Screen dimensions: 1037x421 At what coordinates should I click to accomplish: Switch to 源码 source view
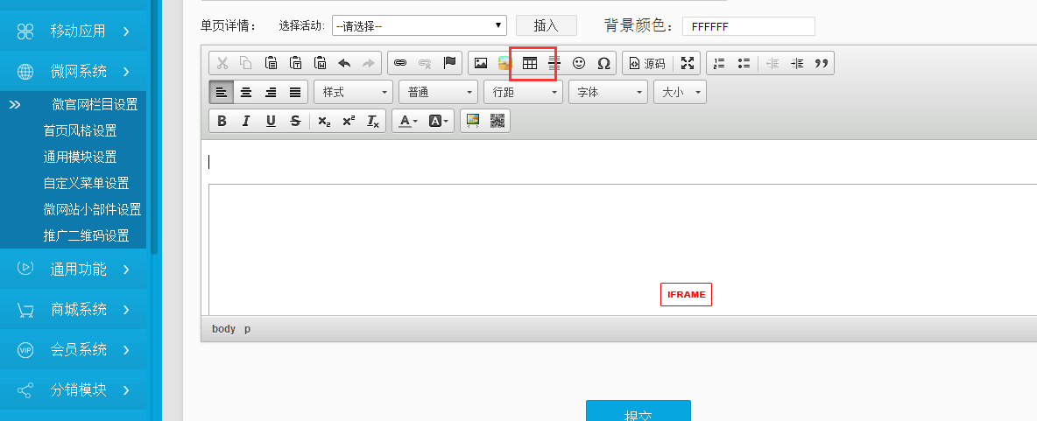pos(646,63)
